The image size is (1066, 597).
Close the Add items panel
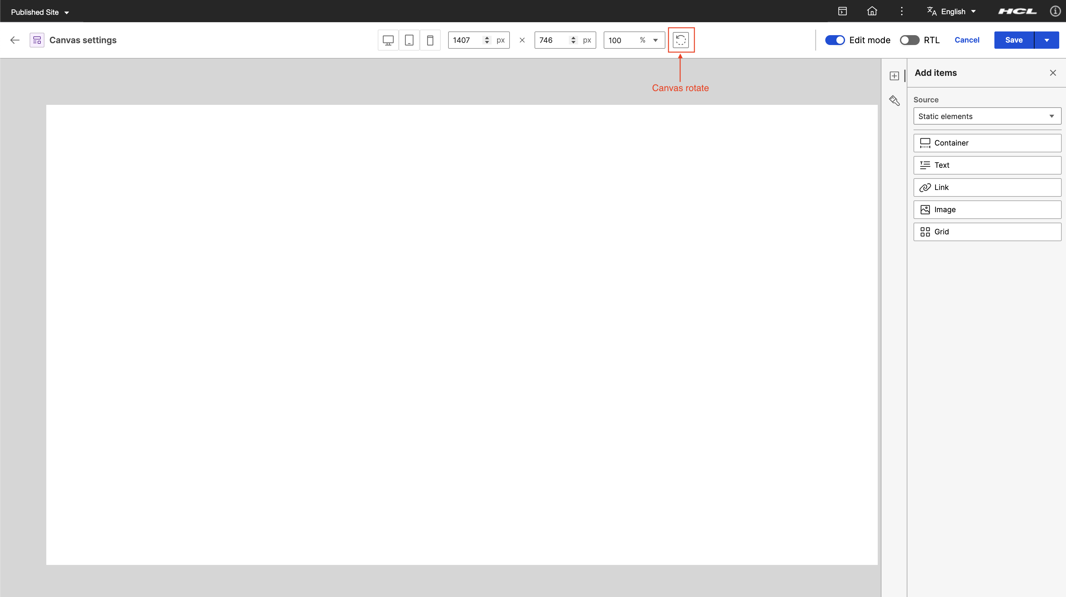1053,73
